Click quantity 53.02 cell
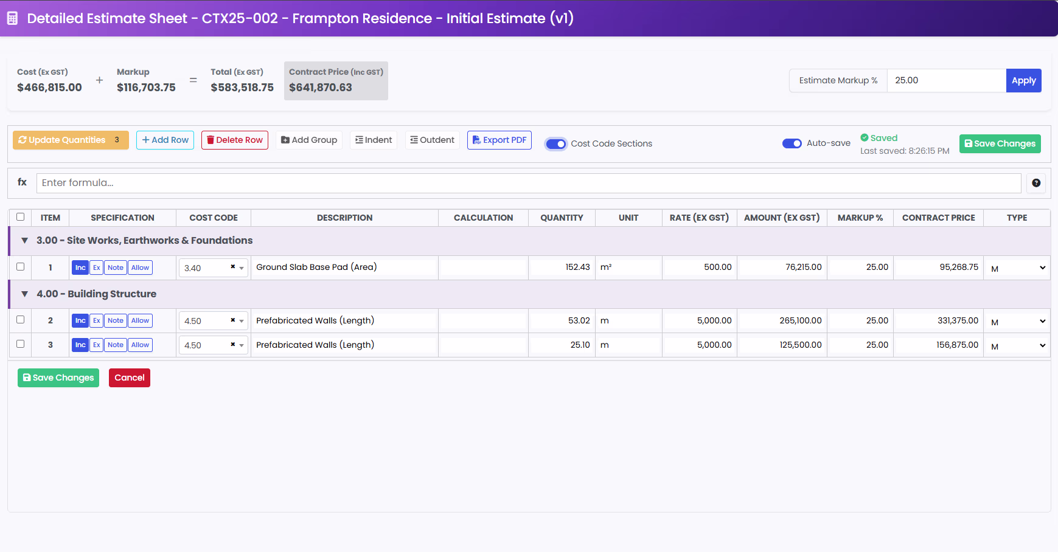This screenshot has width=1058, height=552. point(562,320)
